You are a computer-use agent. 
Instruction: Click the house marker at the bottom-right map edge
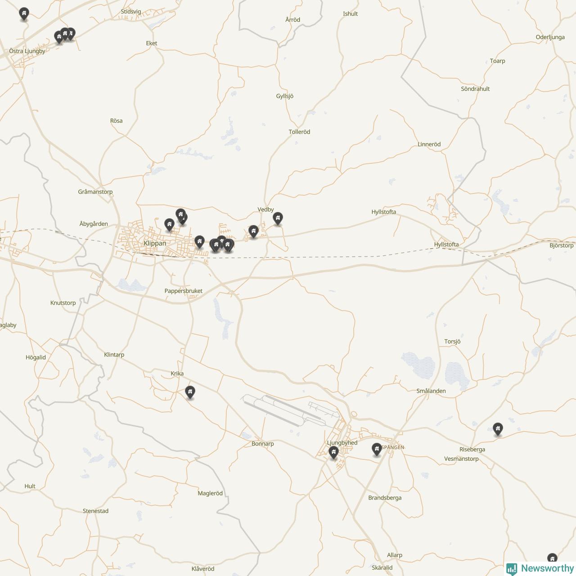(x=552, y=559)
